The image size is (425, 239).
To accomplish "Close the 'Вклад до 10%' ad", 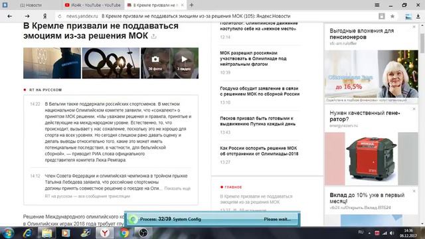I will point(414,191).
